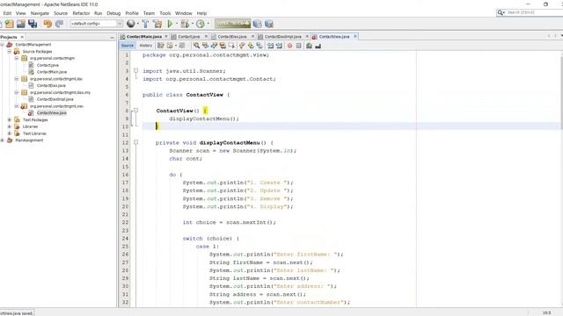Screen dimensions: 563x316
Task: Collapse the ContactManagement project node
Action: [3, 45]
